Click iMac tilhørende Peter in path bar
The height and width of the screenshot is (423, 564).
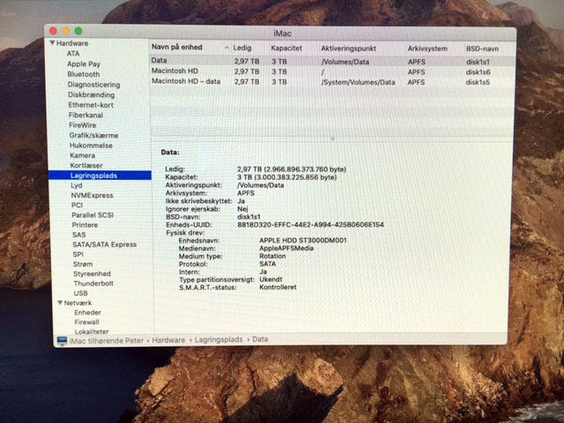point(107,340)
